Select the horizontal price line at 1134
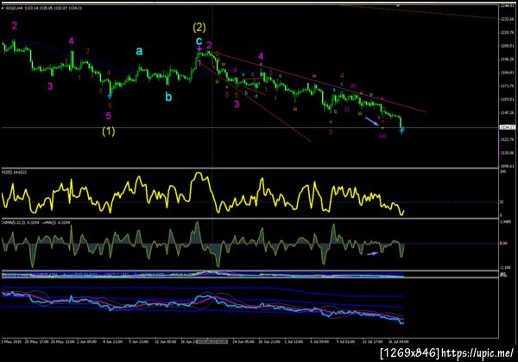 click(250, 127)
